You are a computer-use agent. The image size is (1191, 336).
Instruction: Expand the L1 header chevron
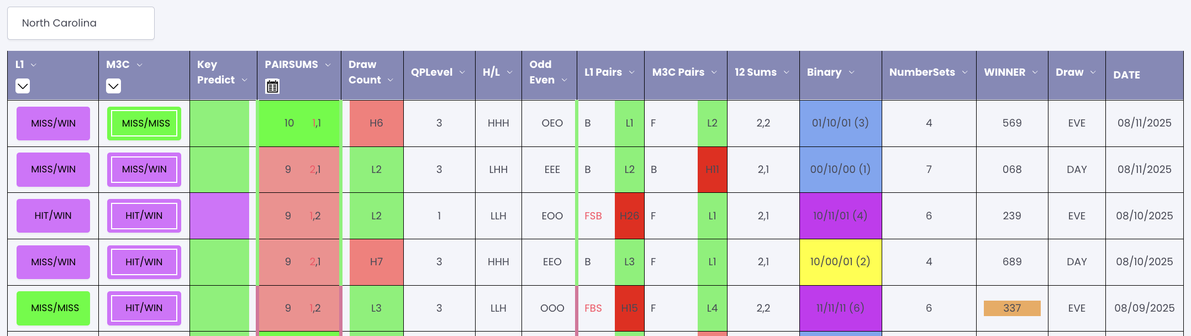point(34,65)
